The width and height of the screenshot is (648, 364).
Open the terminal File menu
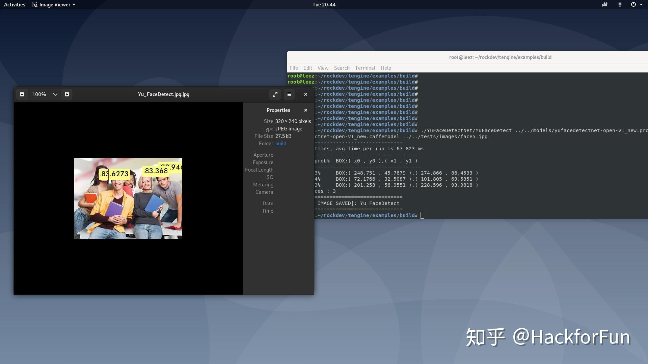[x=294, y=68]
